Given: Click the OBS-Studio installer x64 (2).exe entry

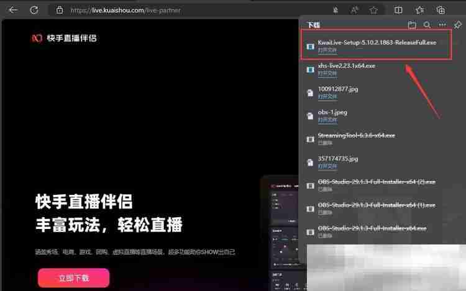Looking at the screenshot, I should tap(377, 182).
